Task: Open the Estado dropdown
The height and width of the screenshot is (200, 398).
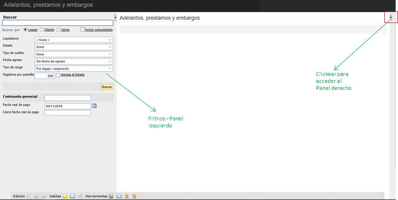Action: (74, 47)
